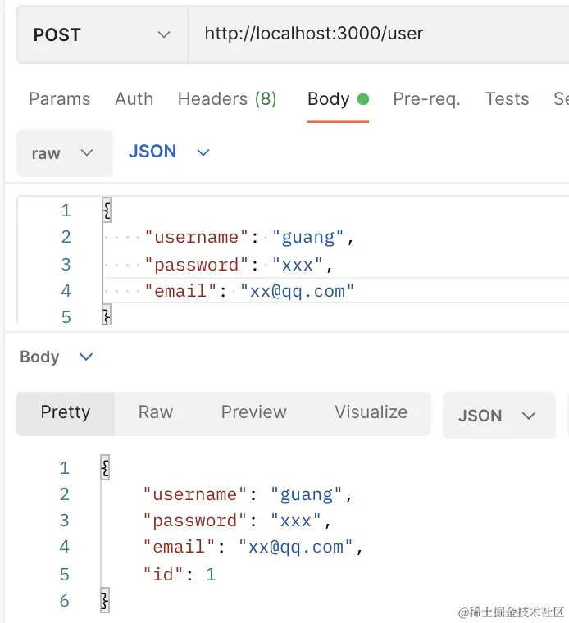The height and width of the screenshot is (623, 569).
Task: Open the response JSON format dropdown
Action: pyautogui.click(x=496, y=416)
